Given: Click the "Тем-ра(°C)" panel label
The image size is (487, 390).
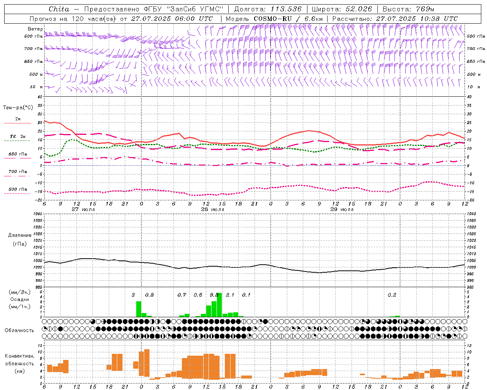Looking at the screenshot, I should (x=18, y=108).
